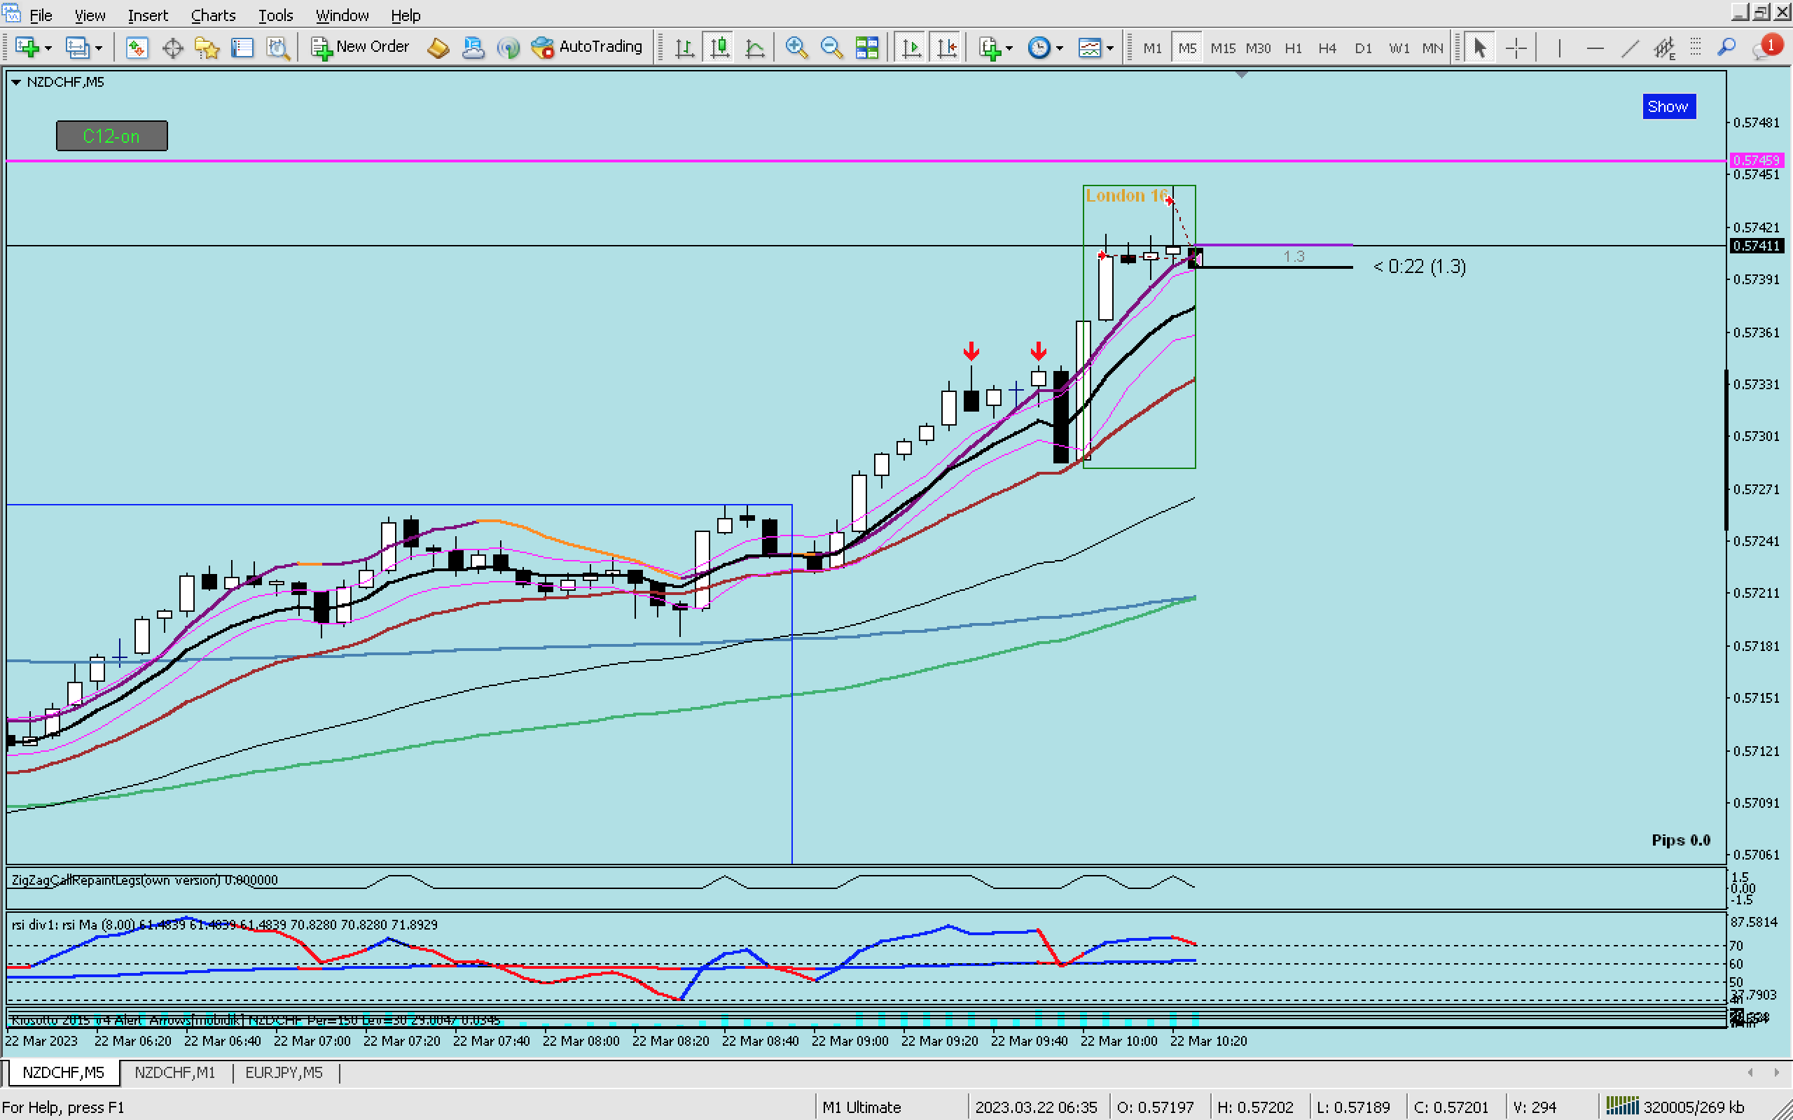Switch chart to candlesticks mode

(719, 48)
